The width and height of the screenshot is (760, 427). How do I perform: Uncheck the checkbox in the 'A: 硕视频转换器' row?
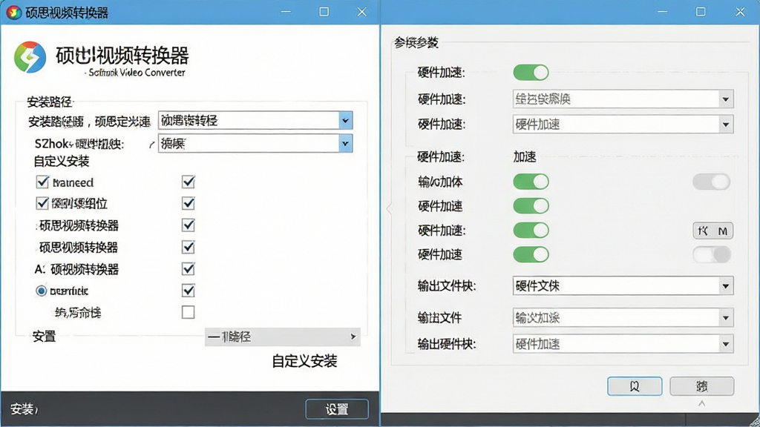click(188, 268)
